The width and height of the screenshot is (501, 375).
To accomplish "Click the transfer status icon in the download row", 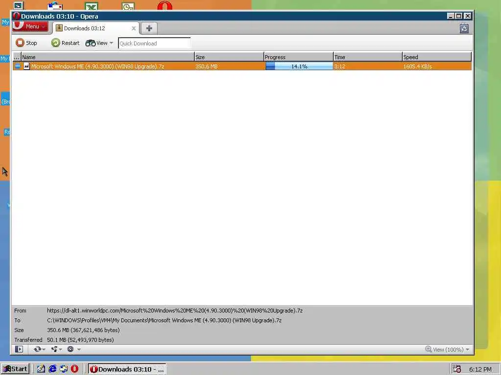I will coord(18,66).
